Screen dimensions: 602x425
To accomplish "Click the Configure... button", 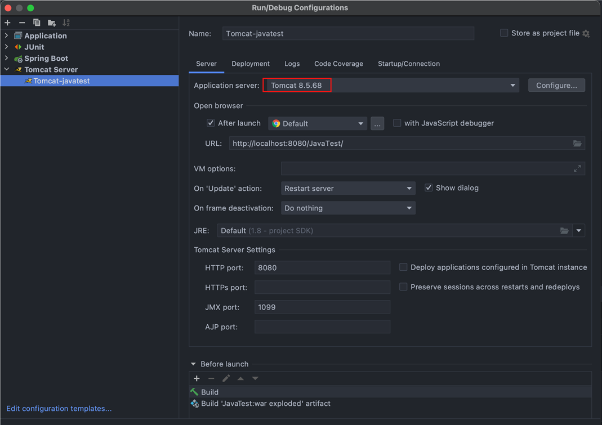I will [556, 85].
